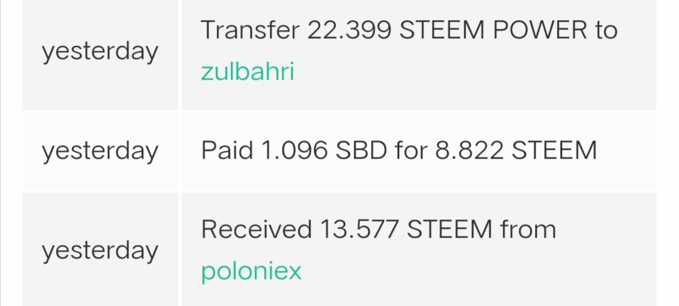Click the word "from" in the Received row
Screen dimensions: 679x306
[x=528, y=229]
